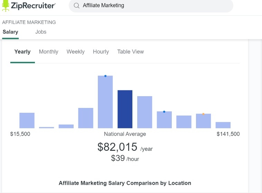The image size is (262, 193).
Task: Click the leftmost bar above $15,500
Action: pyautogui.click(x=27, y=120)
